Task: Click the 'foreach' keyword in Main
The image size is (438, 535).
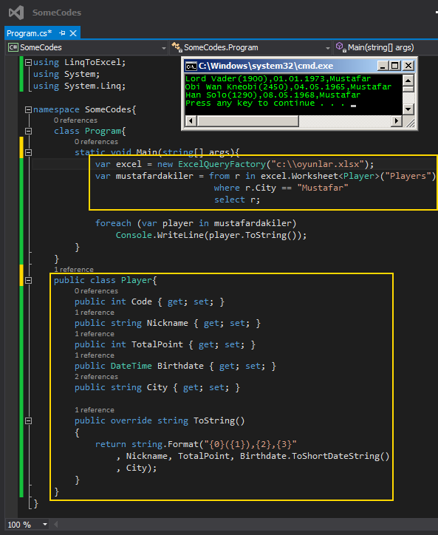Action: pyautogui.click(x=113, y=223)
